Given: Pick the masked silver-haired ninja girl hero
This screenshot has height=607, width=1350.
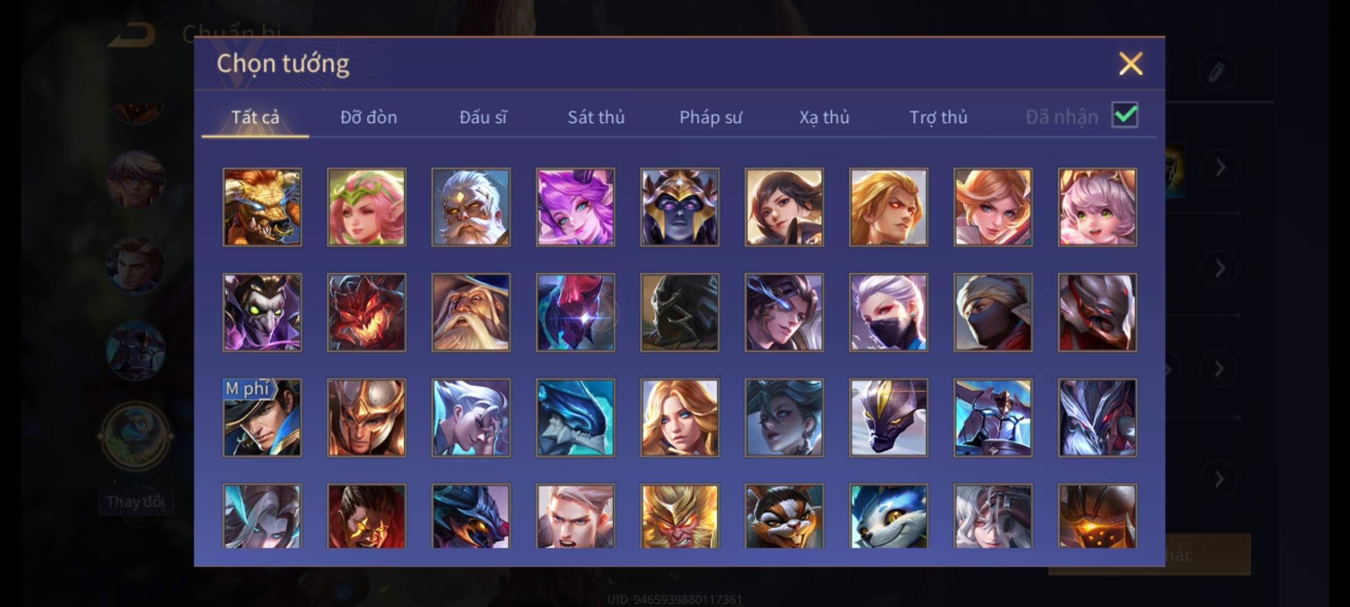Looking at the screenshot, I should point(888,312).
